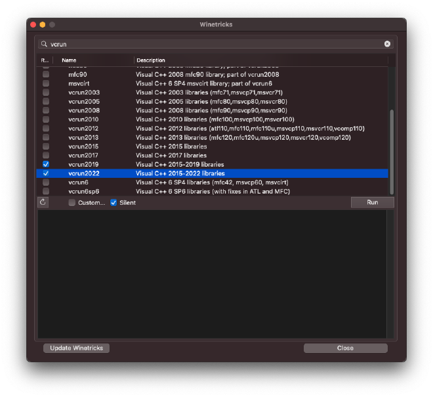The height and width of the screenshot is (397, 433).
Task: Tick the vcrun2005 checkbox
Action: tap(46, 102)
